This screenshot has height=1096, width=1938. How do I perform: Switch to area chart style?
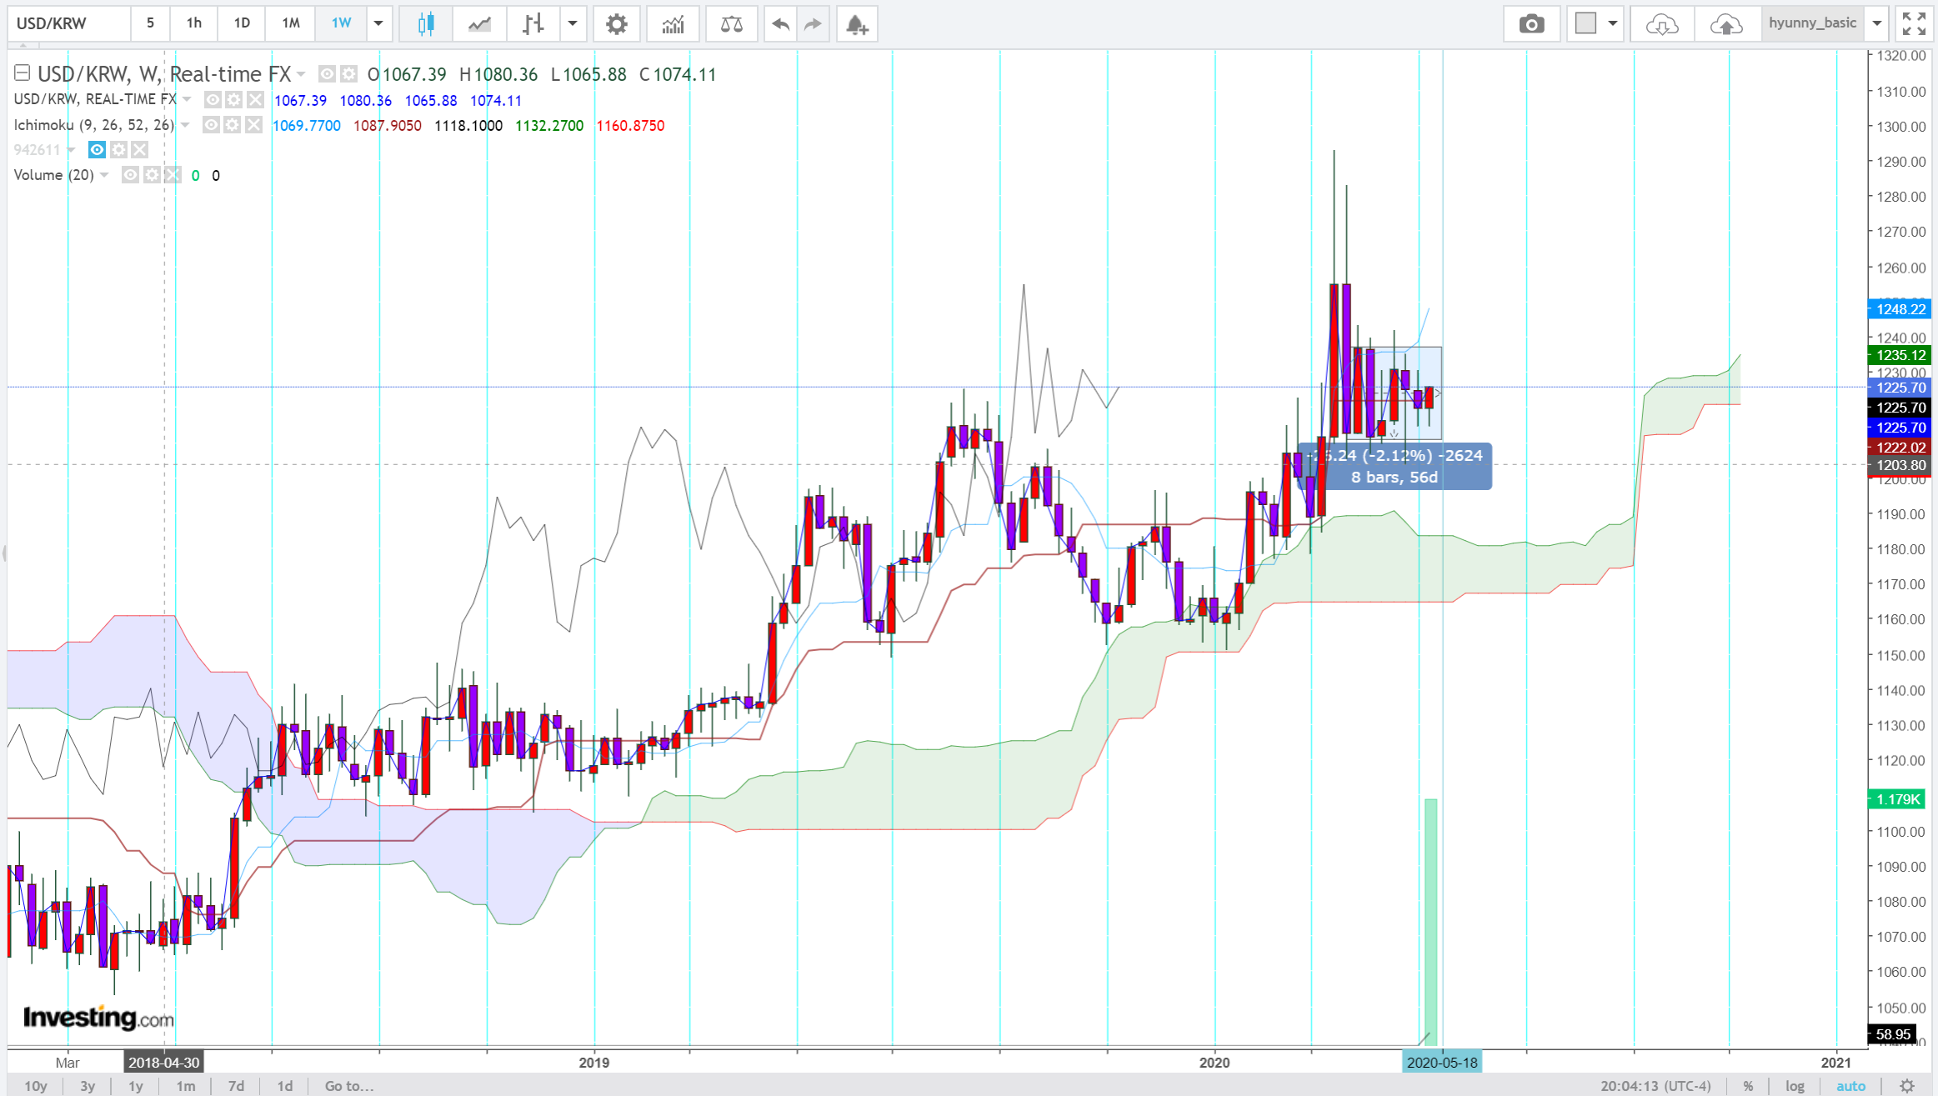point(479,24)
